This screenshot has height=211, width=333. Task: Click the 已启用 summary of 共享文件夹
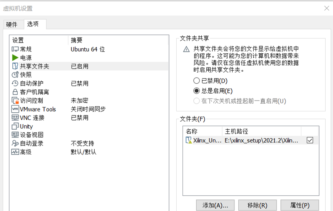tap(79, 66)
